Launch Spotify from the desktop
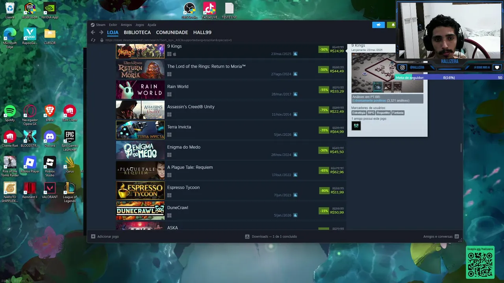The width and height of the screenshot is (504, 283). pos(10,114)
